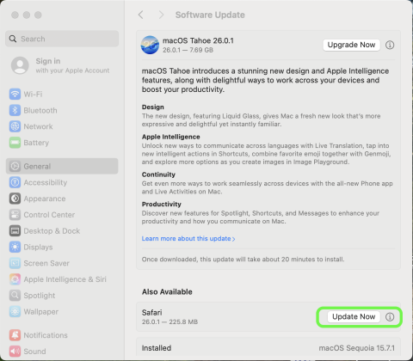The image size is (413, 361).
Task: Click the Wallpaper icon
Action: pyautogui.click(x=15, y=311)
